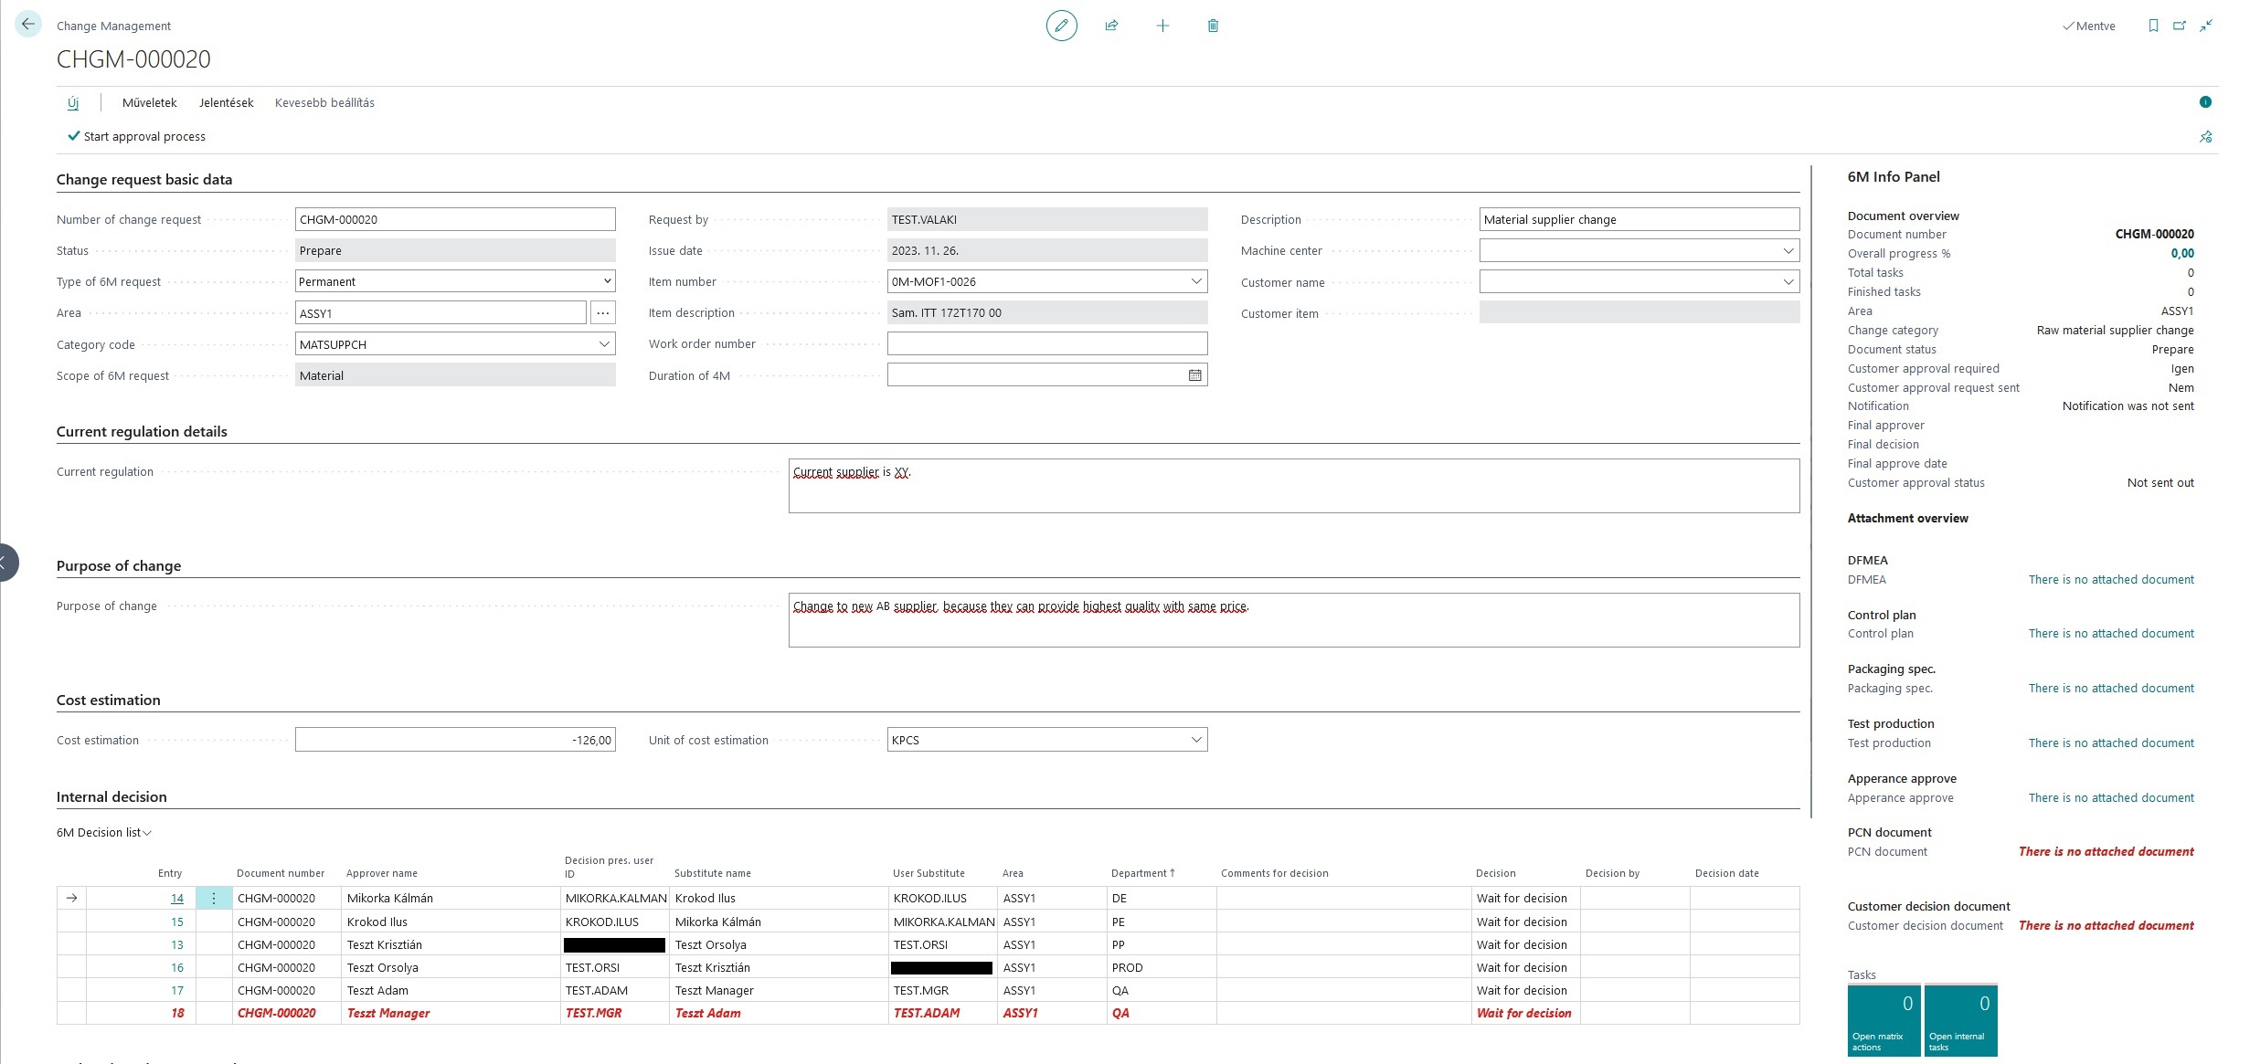Open the Jelentések menu
This screenshot has width=2260, height=1064.
[x=226, y=102]
